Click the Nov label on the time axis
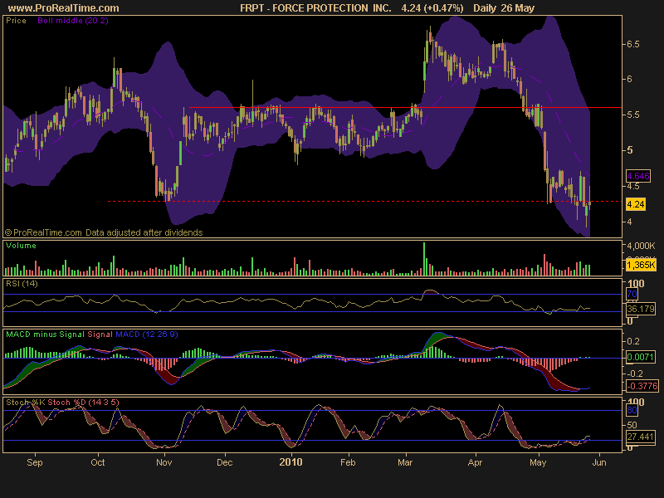This screenshot has height=498, width=664. click(x=164, y=462)
